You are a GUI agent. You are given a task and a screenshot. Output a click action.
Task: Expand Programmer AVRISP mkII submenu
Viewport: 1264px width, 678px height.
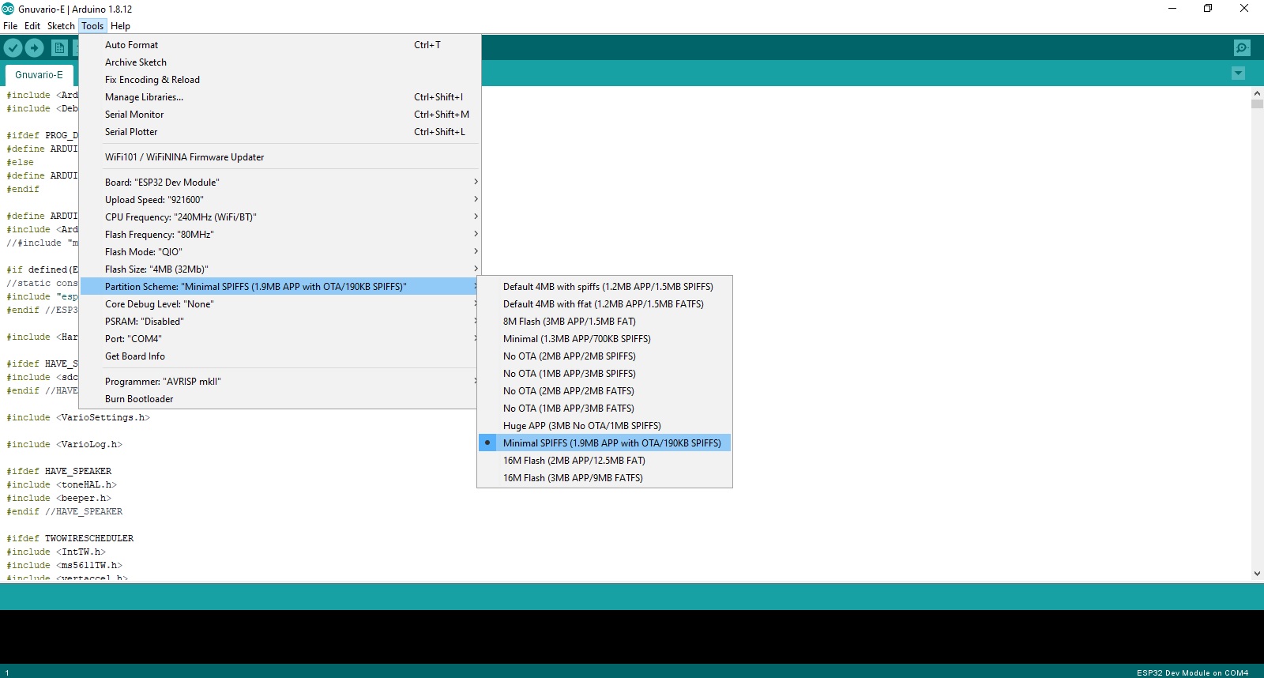[x=280, y=382]
